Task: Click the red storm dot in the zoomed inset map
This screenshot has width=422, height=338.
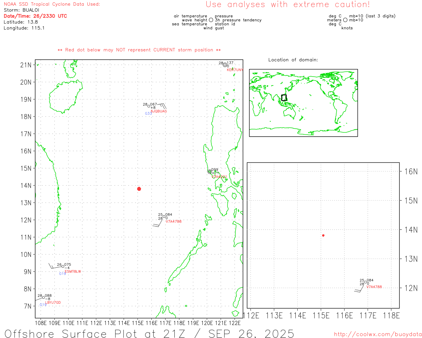Action: (323, 235)
